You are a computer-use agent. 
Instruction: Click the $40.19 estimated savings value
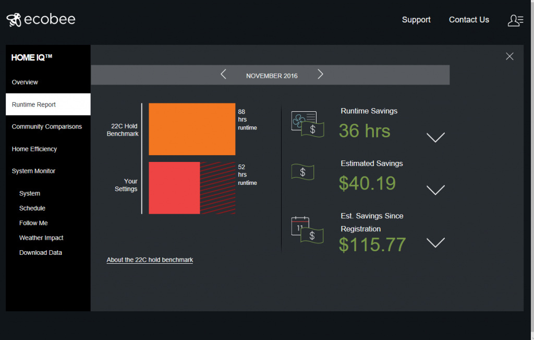[x=367, y=183]
